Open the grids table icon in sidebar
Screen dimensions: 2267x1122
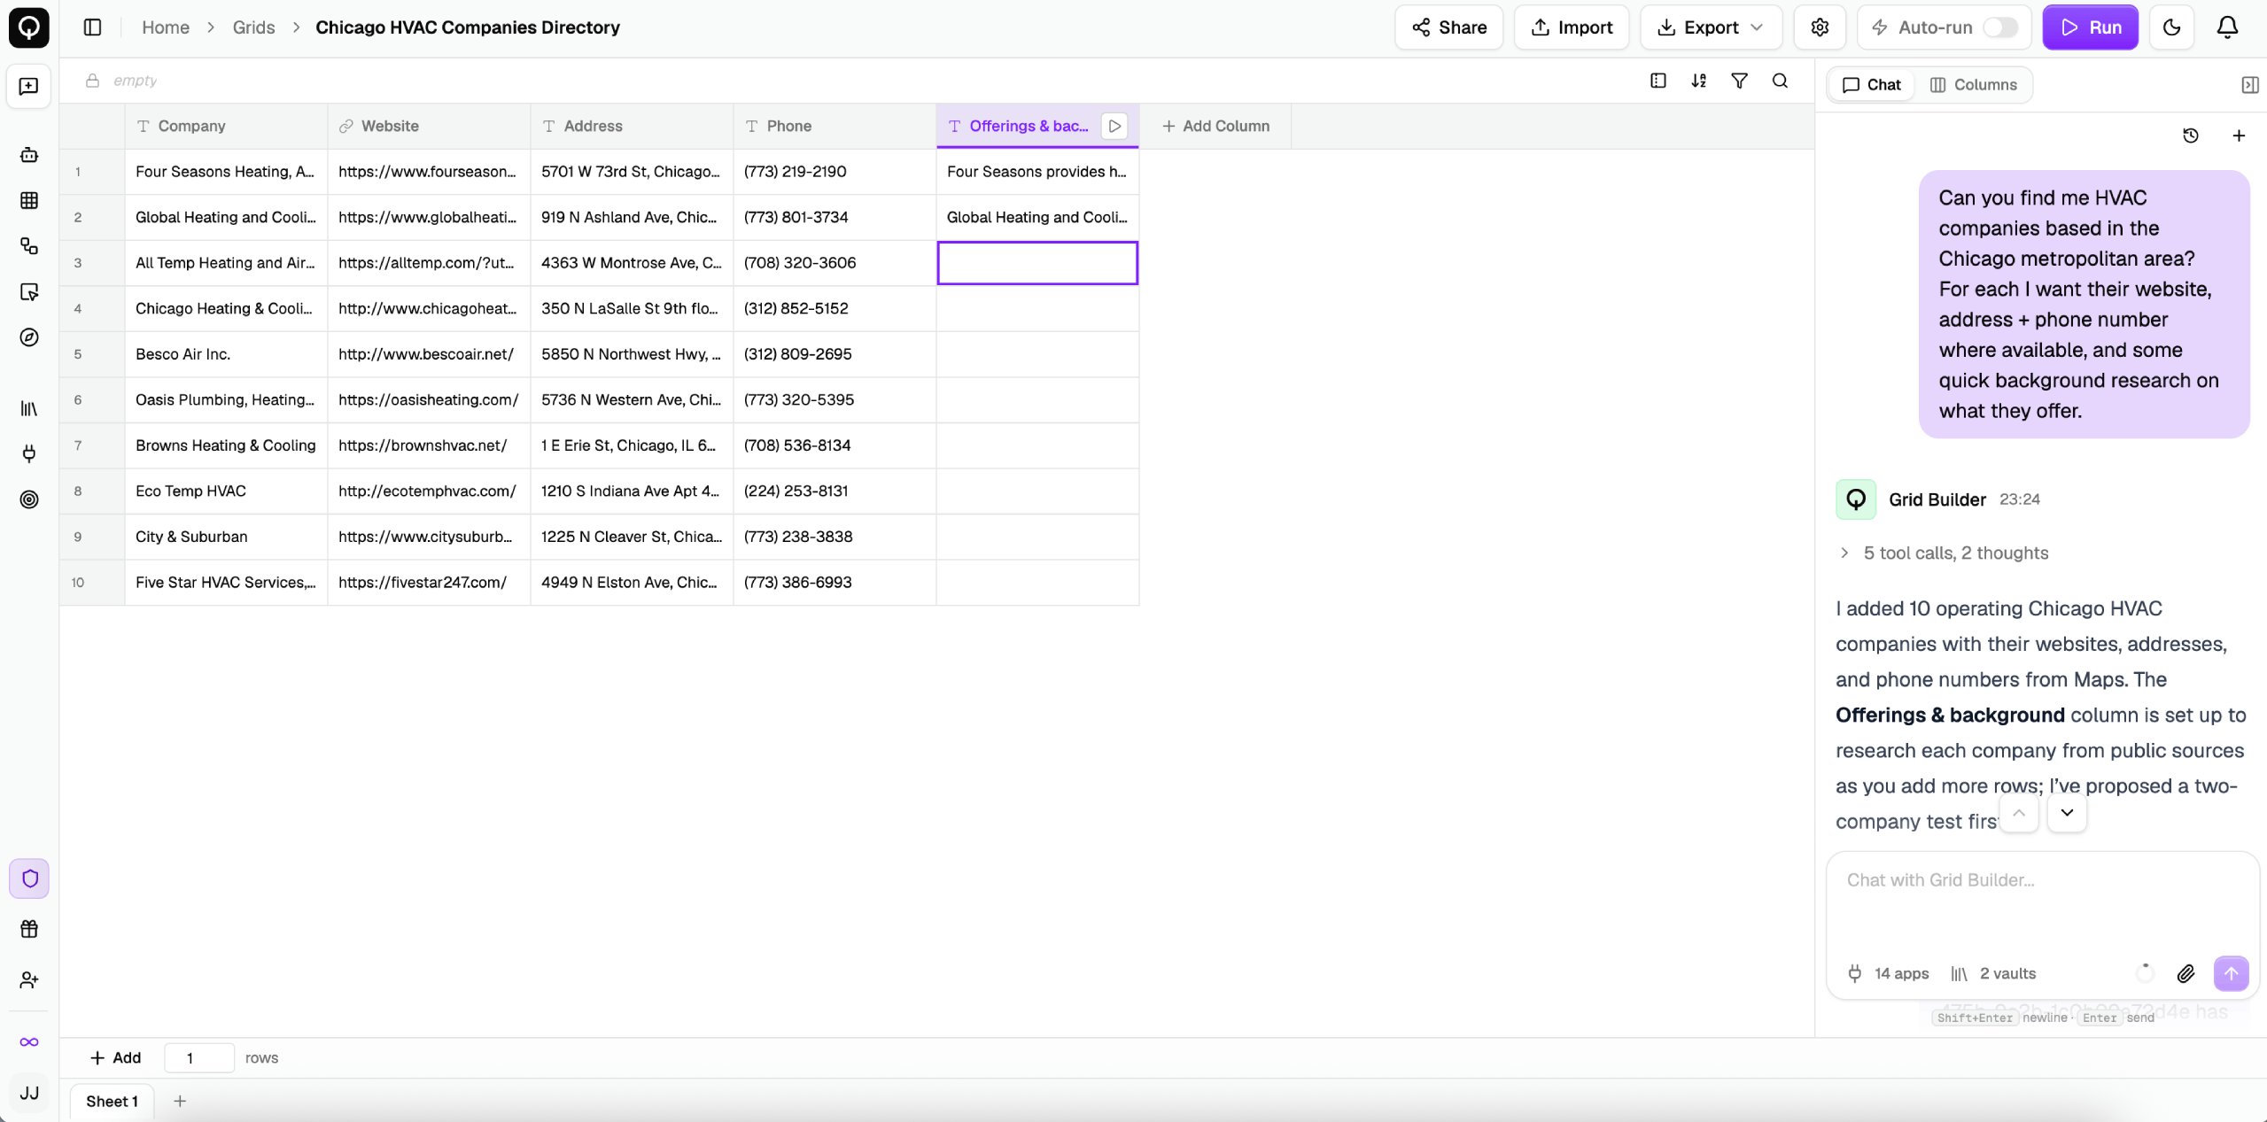click(x=28, y=200)
